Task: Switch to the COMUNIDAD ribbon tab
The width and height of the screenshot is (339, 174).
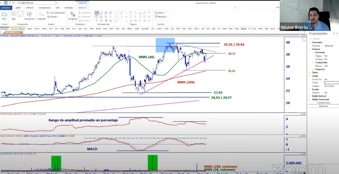Action: pos(44,8)
